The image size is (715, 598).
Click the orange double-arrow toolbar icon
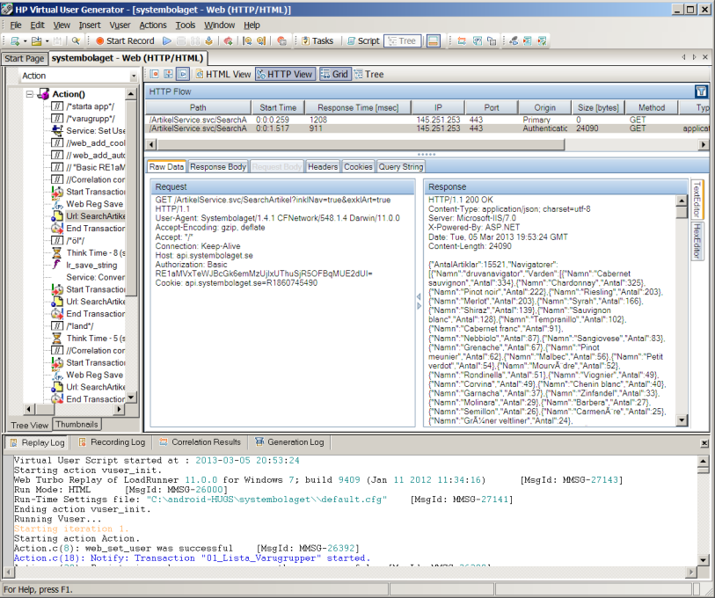pos(462,41)
